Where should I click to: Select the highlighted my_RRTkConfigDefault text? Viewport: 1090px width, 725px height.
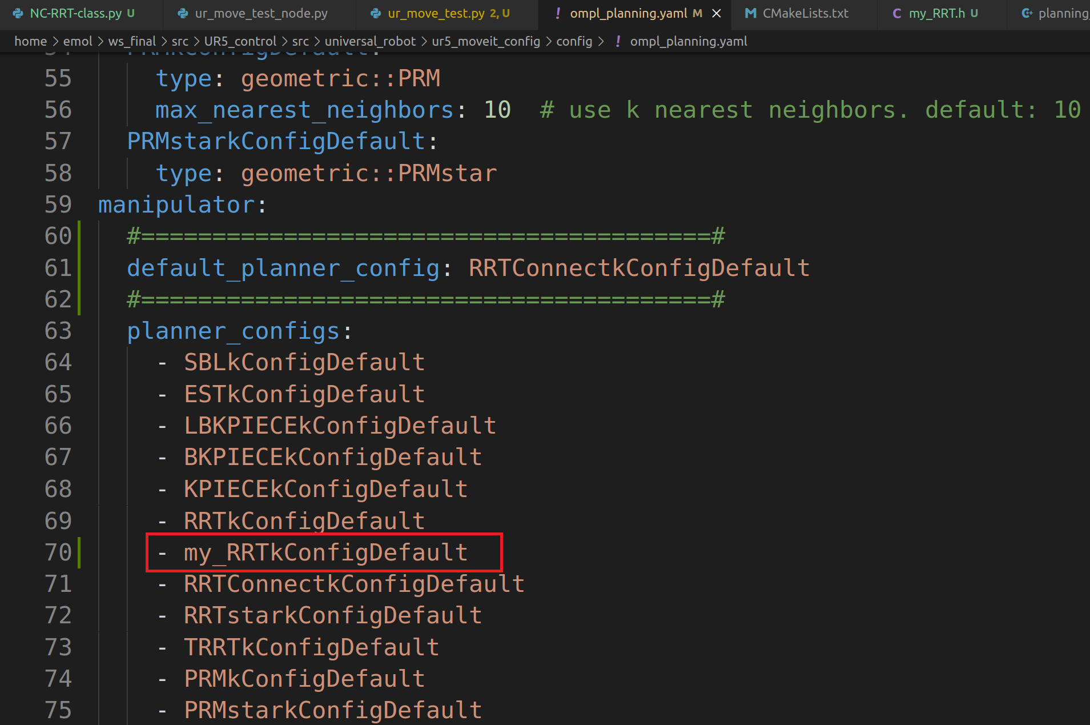click(x=325, y=552)
